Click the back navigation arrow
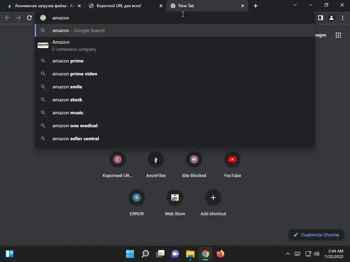The width and height of the screenshot is (350, 262). click(x=8, y=18)
